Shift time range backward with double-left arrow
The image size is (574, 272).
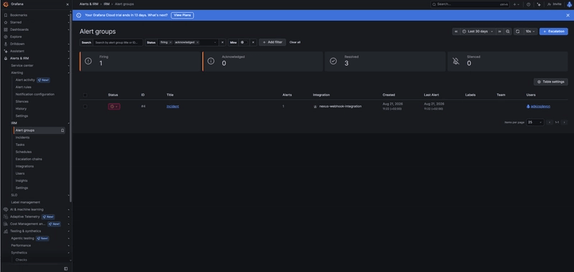click(x=456, y=31)
